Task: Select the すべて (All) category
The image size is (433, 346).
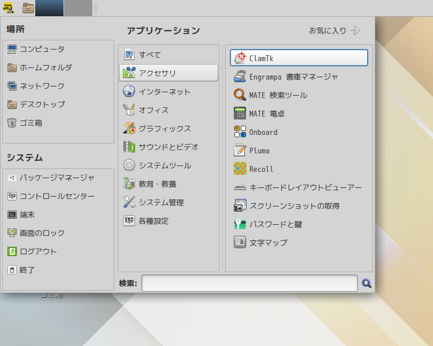Action: pyautogui.click(x=169, y=54)
